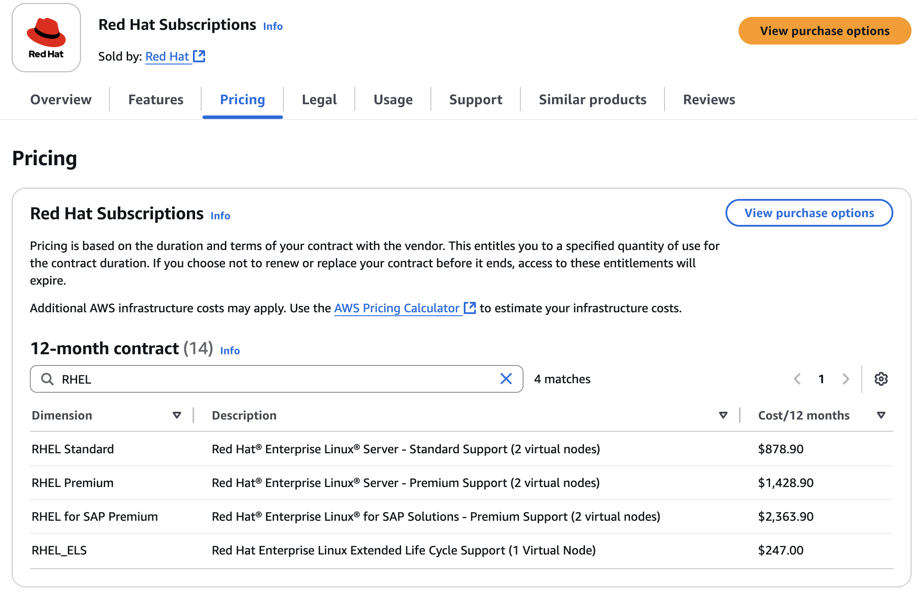Switch to the Features tab
The image size is (918, 596).
point(156,99)
